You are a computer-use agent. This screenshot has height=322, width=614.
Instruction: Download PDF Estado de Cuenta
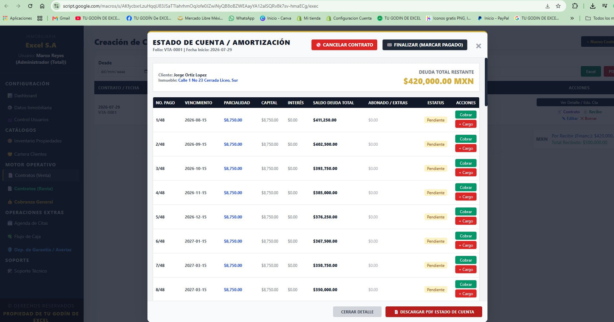(434, 312)
